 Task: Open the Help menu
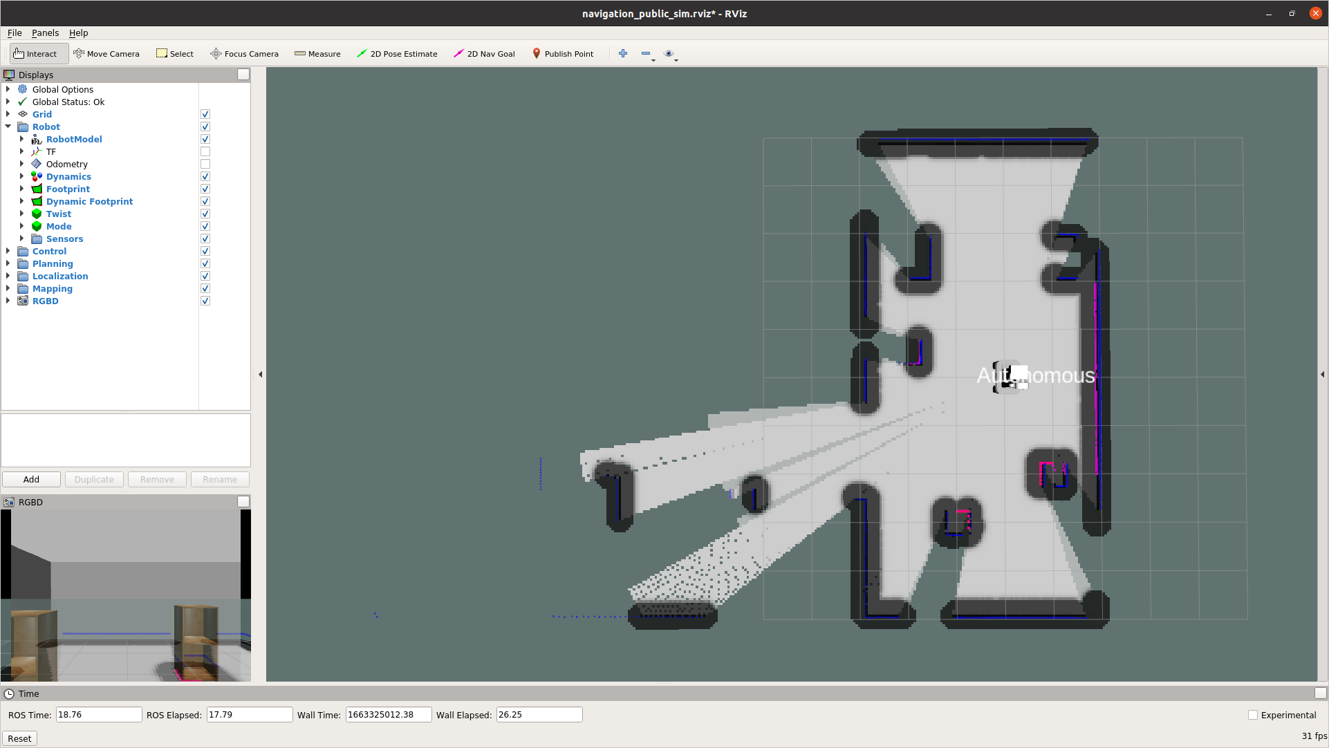point(78,32)
